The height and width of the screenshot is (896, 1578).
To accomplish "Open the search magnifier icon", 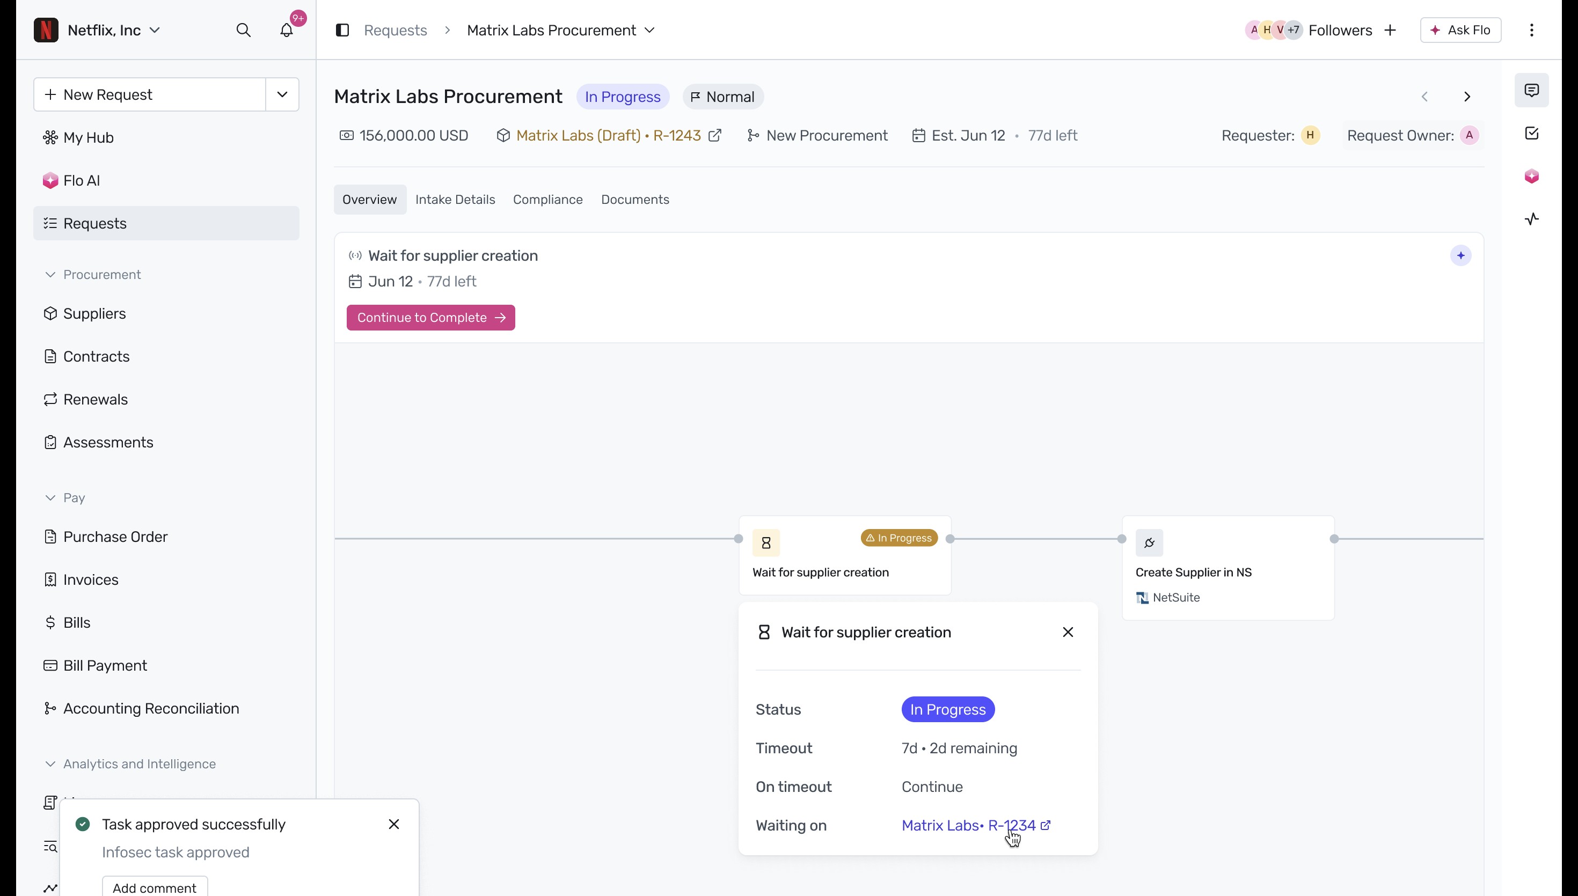I will 244,30.
